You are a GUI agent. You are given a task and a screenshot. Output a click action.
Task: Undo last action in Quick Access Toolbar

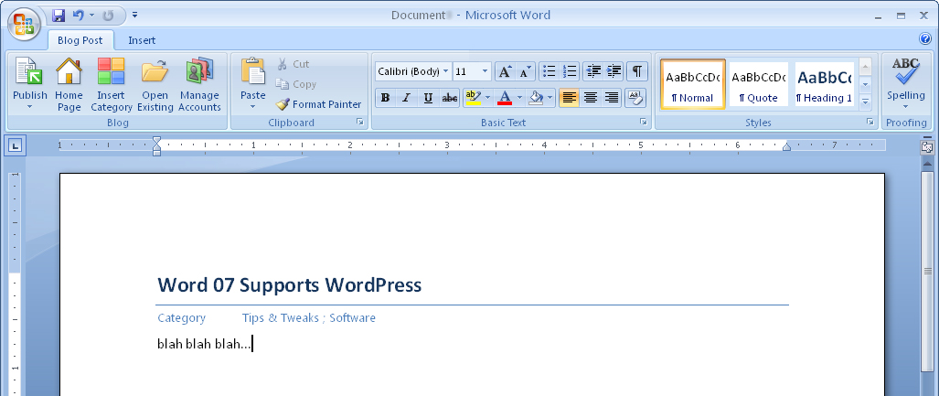pyautogui.click(x=79, y=15)
